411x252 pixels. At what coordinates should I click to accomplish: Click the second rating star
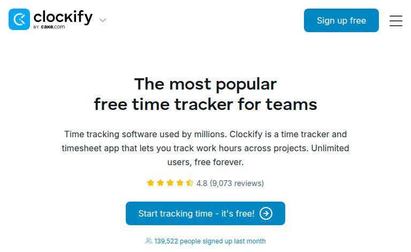pos(160,183)
